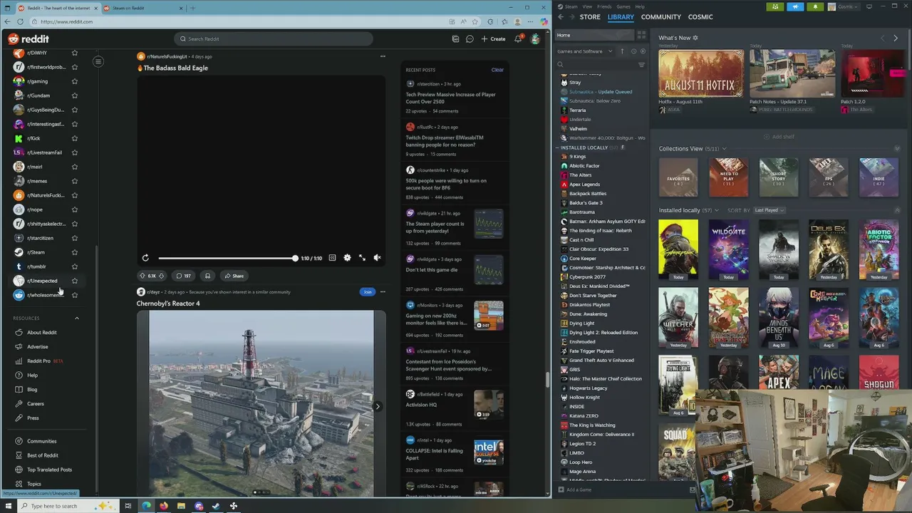
Task: Unmute the Reddit video player
Action: 377,258
